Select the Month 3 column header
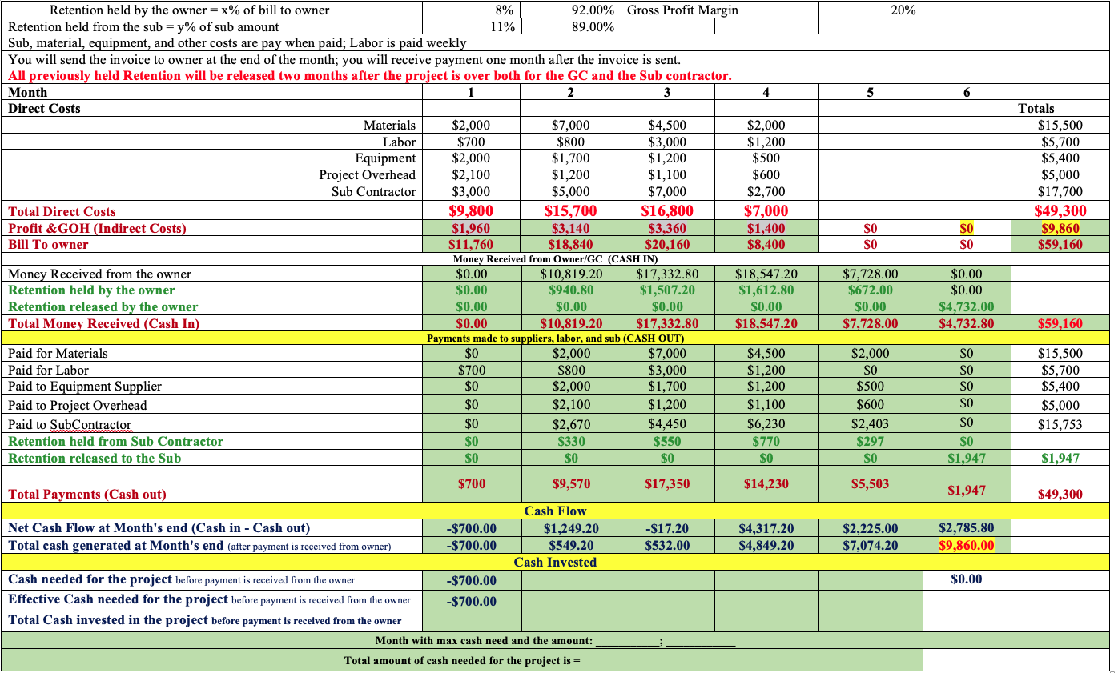The height and width of the screenshot is (673, 1118). [667, 92]
